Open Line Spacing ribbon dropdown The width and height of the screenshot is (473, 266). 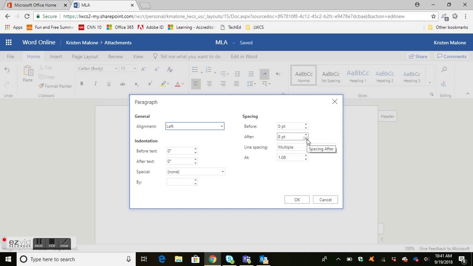click(x=251, y=84)
